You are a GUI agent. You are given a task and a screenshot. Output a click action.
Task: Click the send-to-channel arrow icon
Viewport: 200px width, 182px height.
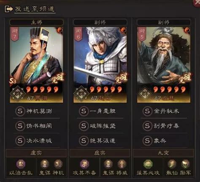click(x=9, y=9)
